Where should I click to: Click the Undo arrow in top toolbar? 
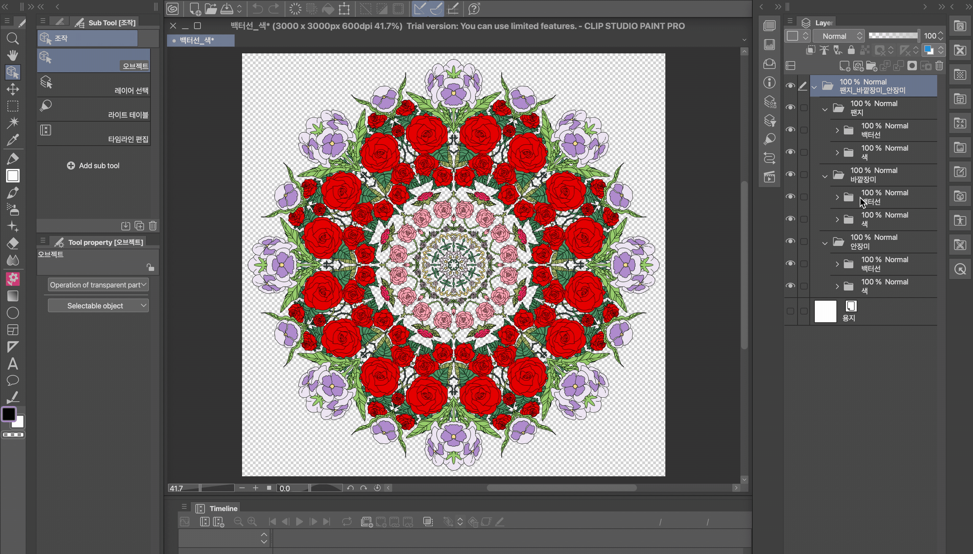(257, 9)
